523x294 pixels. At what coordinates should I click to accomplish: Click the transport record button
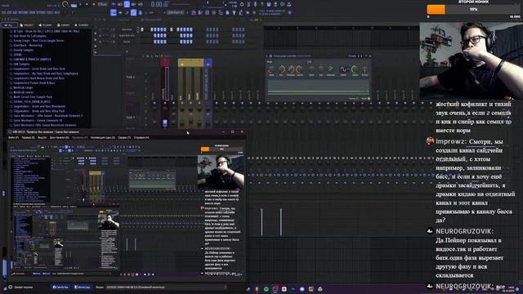click(94, 4)
